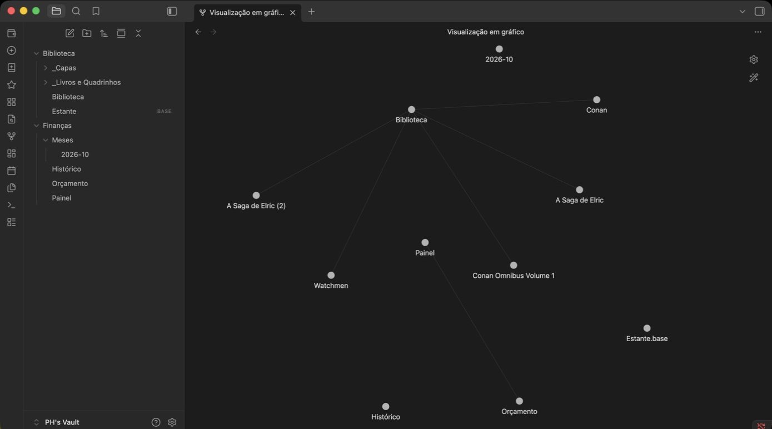
Task: Select the A Saga de Elric (2) node
Action: point(256,196)
